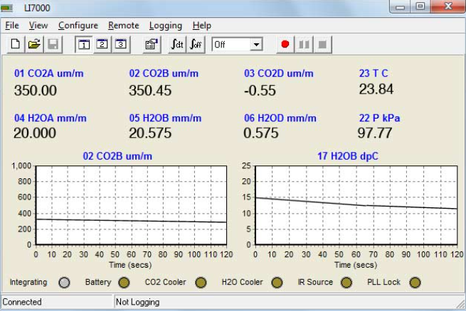Open the View menu
Screen dimensions: 466x311
(38, 26)
